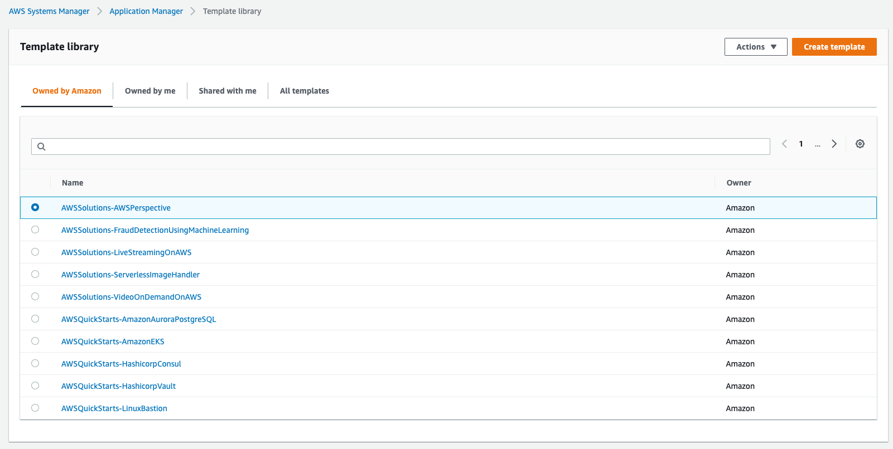Go to the previous page arrow
893x449 pixels.
[x=784, y=144]
